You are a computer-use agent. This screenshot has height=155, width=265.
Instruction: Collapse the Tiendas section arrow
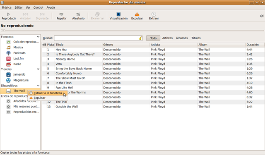pyautogui.click(x=38, y=69)
